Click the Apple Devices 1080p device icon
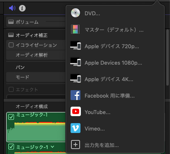Viewport: 170px width, 154px height. [x=76, y=62]
